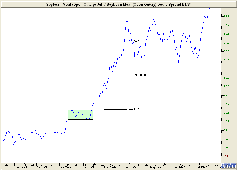237x170 pixels.
Task: Click the 20.5 price axis label
Action: point(227,113)
